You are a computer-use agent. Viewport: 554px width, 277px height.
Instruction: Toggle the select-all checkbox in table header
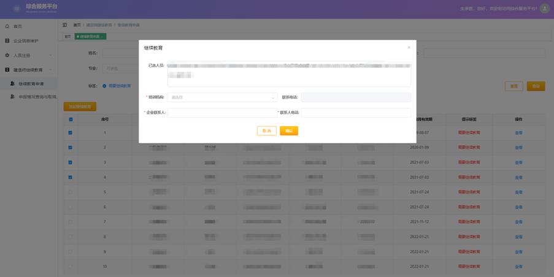click(x=71, y=120)
